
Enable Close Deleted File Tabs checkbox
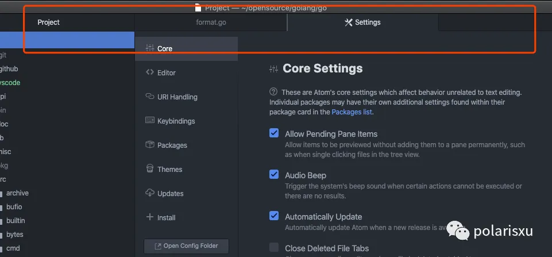[x=274, y=247]
